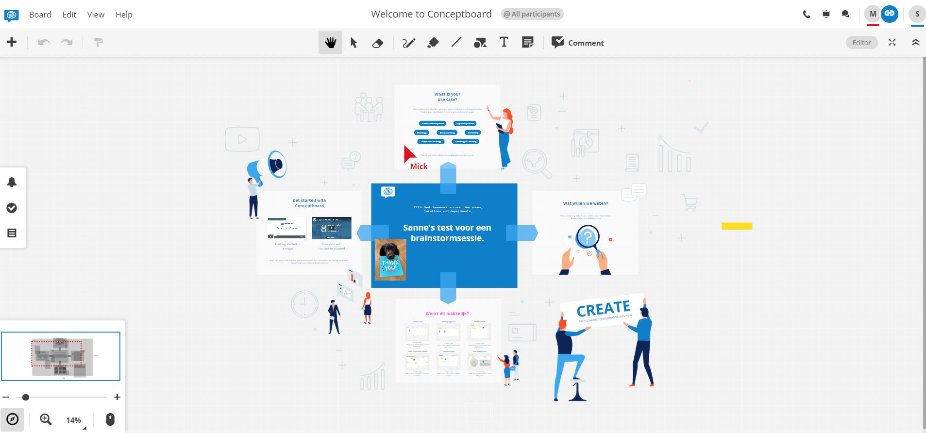Click text Sanne's test voor een brainstormsessie
Viewport: 926px width, 433px height.
point(447,233)
